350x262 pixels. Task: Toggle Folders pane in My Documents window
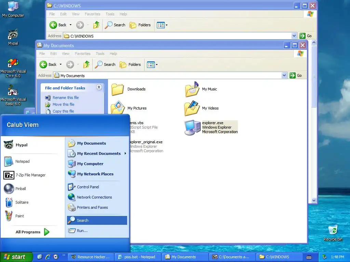(130, 64)
